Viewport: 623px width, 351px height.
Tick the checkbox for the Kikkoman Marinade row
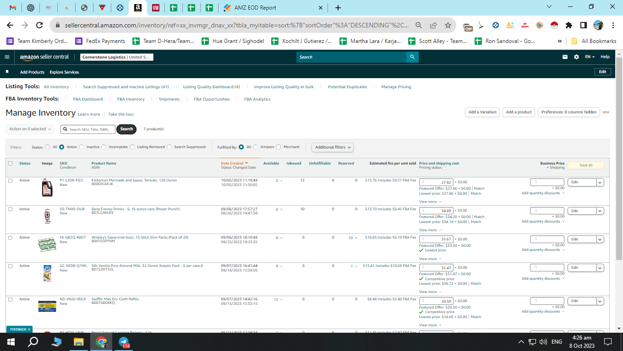tap(10, 181)
